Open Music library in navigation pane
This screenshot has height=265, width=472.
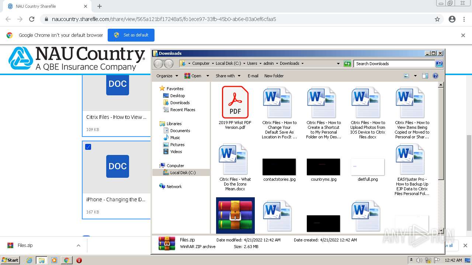(x=175, y=138)
